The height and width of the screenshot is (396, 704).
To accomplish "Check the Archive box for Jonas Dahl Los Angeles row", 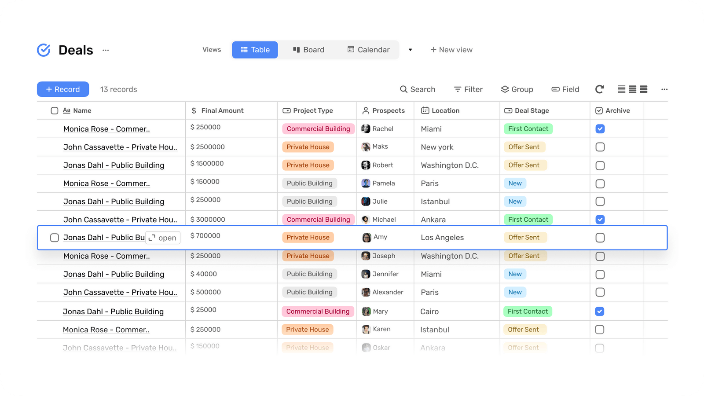I will point(600,238).
